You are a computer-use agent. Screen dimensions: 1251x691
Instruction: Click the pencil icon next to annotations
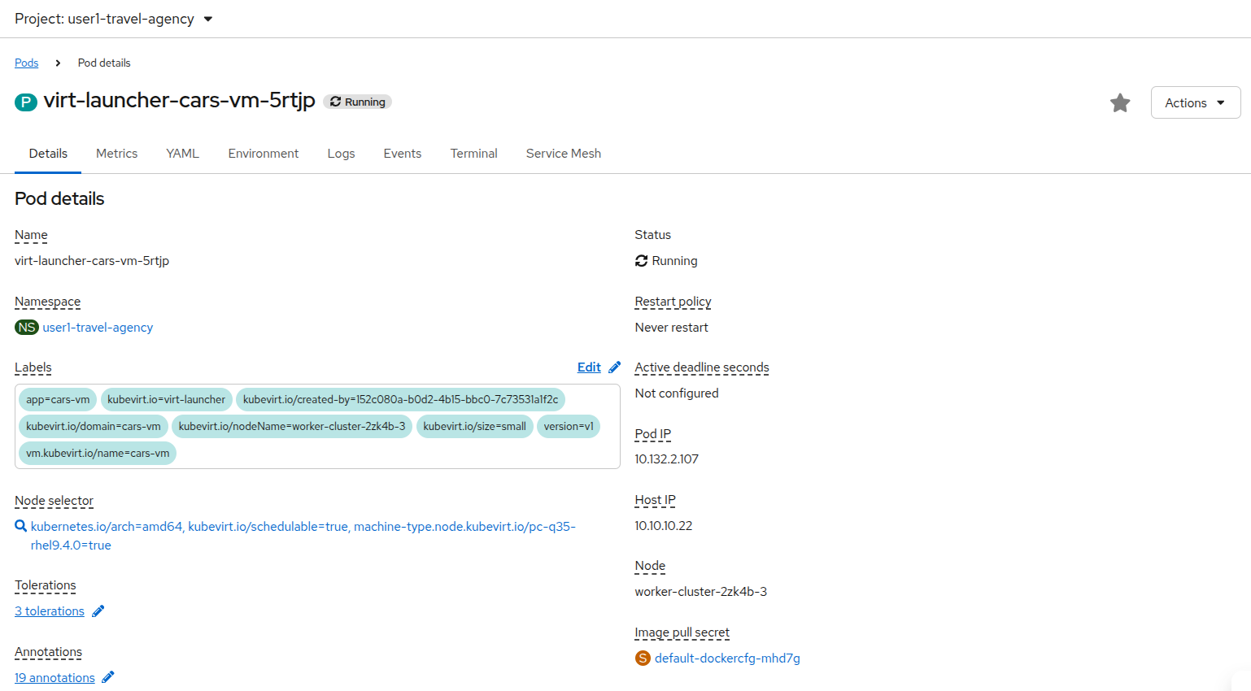coord(108,677)
